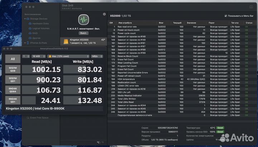Click the Total LBAs Read row
Screen dimensions: 258x147
pos(182,102)
